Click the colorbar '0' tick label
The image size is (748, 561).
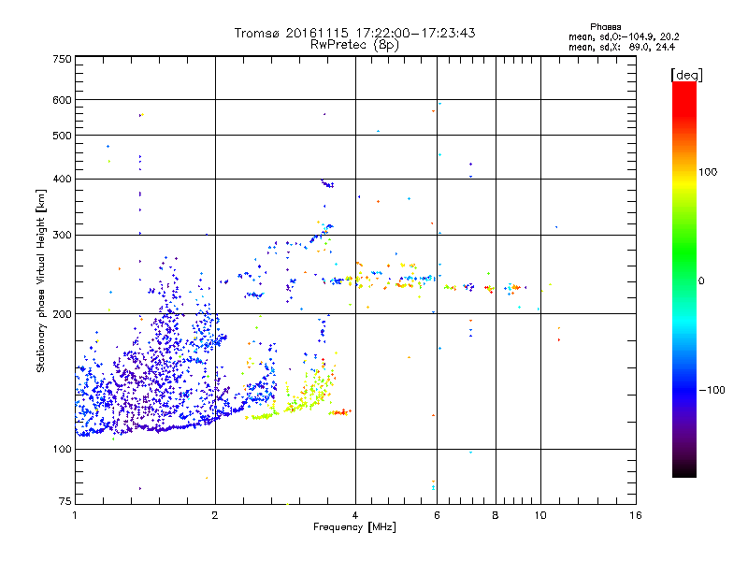click(x=701, y=281)
